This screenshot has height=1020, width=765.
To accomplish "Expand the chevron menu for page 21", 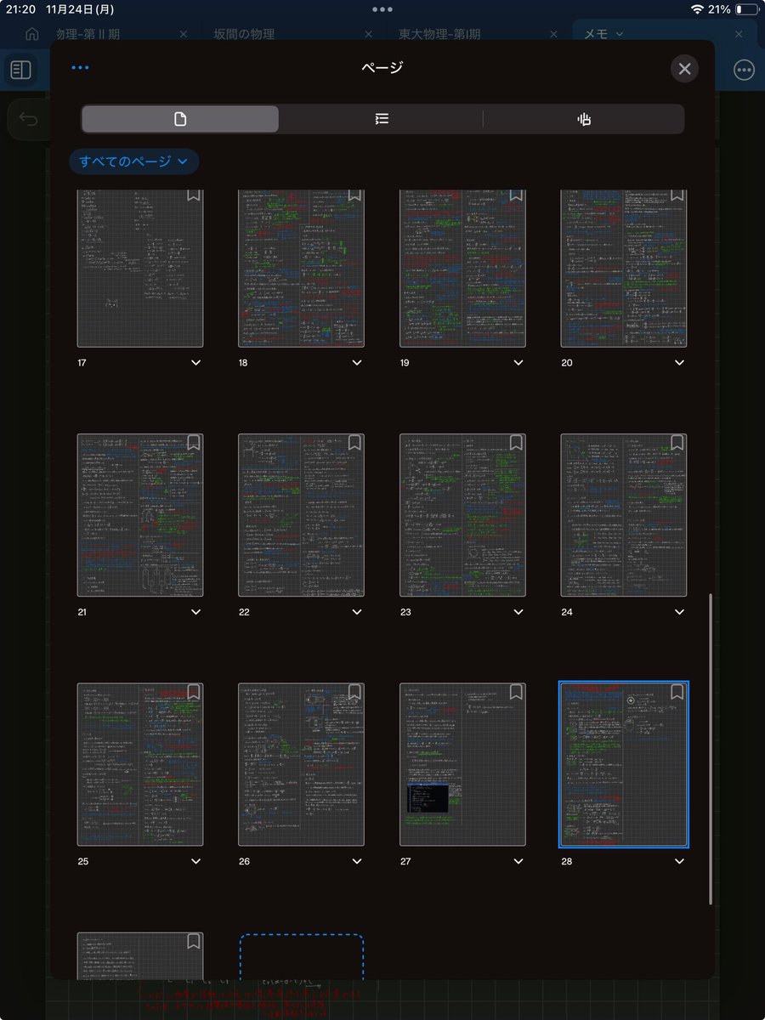I will 196,612.
